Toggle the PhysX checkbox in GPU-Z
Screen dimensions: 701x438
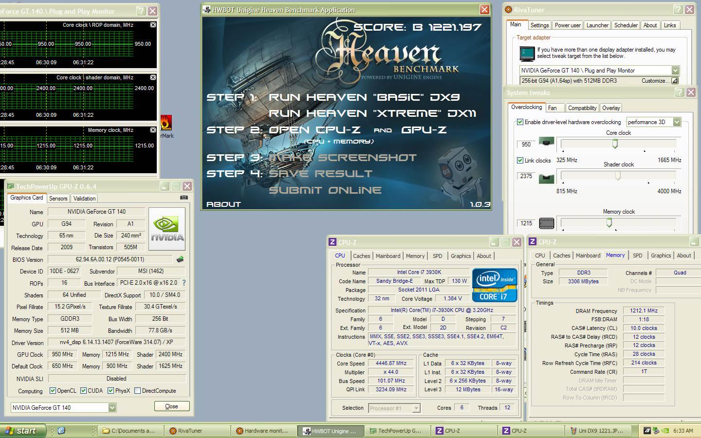point(111,390)
